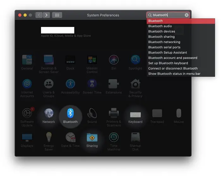Click 'Apple ID, iCloud, Media & App Store' text

pos(66,36)
